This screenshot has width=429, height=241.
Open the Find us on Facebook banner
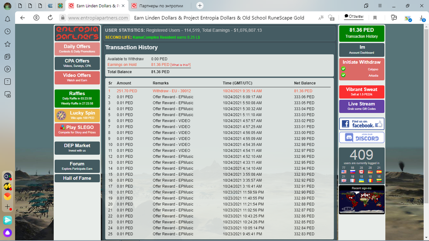tap(362, 124)
